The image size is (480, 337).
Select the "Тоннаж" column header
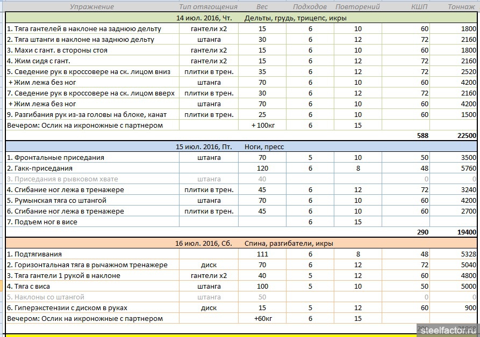461,7
